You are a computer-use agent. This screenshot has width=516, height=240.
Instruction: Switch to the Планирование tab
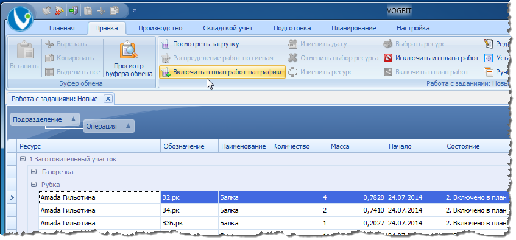point(354,28)
